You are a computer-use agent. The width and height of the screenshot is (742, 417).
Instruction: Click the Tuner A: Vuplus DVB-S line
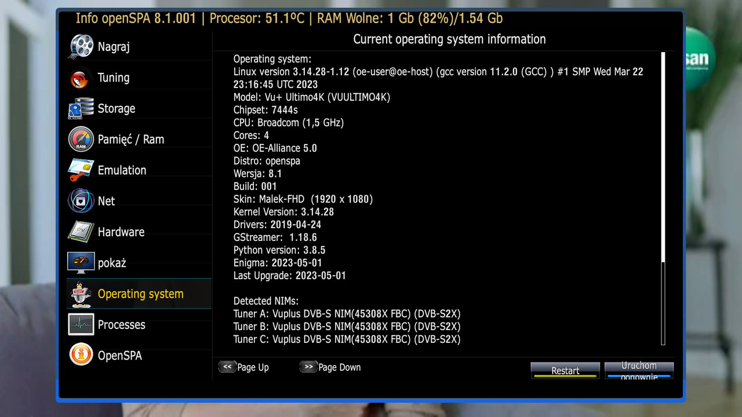[x=347, y=314]
